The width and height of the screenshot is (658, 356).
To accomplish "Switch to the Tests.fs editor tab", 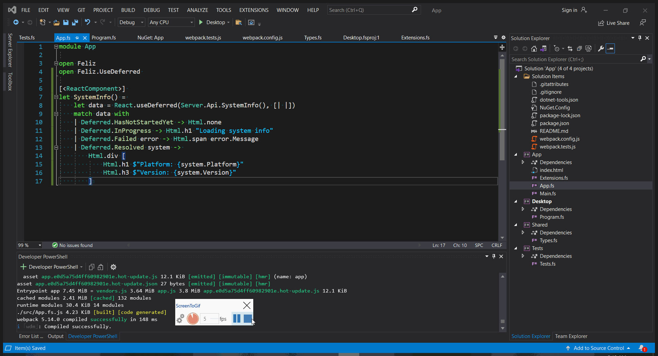I will [27, 37].
